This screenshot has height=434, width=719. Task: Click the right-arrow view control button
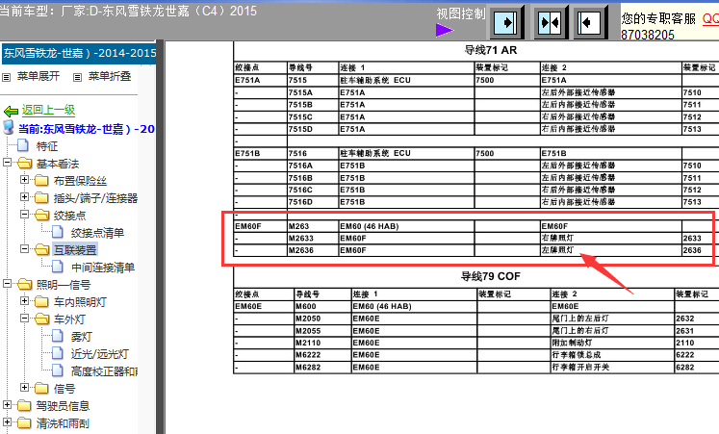pos(506,22)
